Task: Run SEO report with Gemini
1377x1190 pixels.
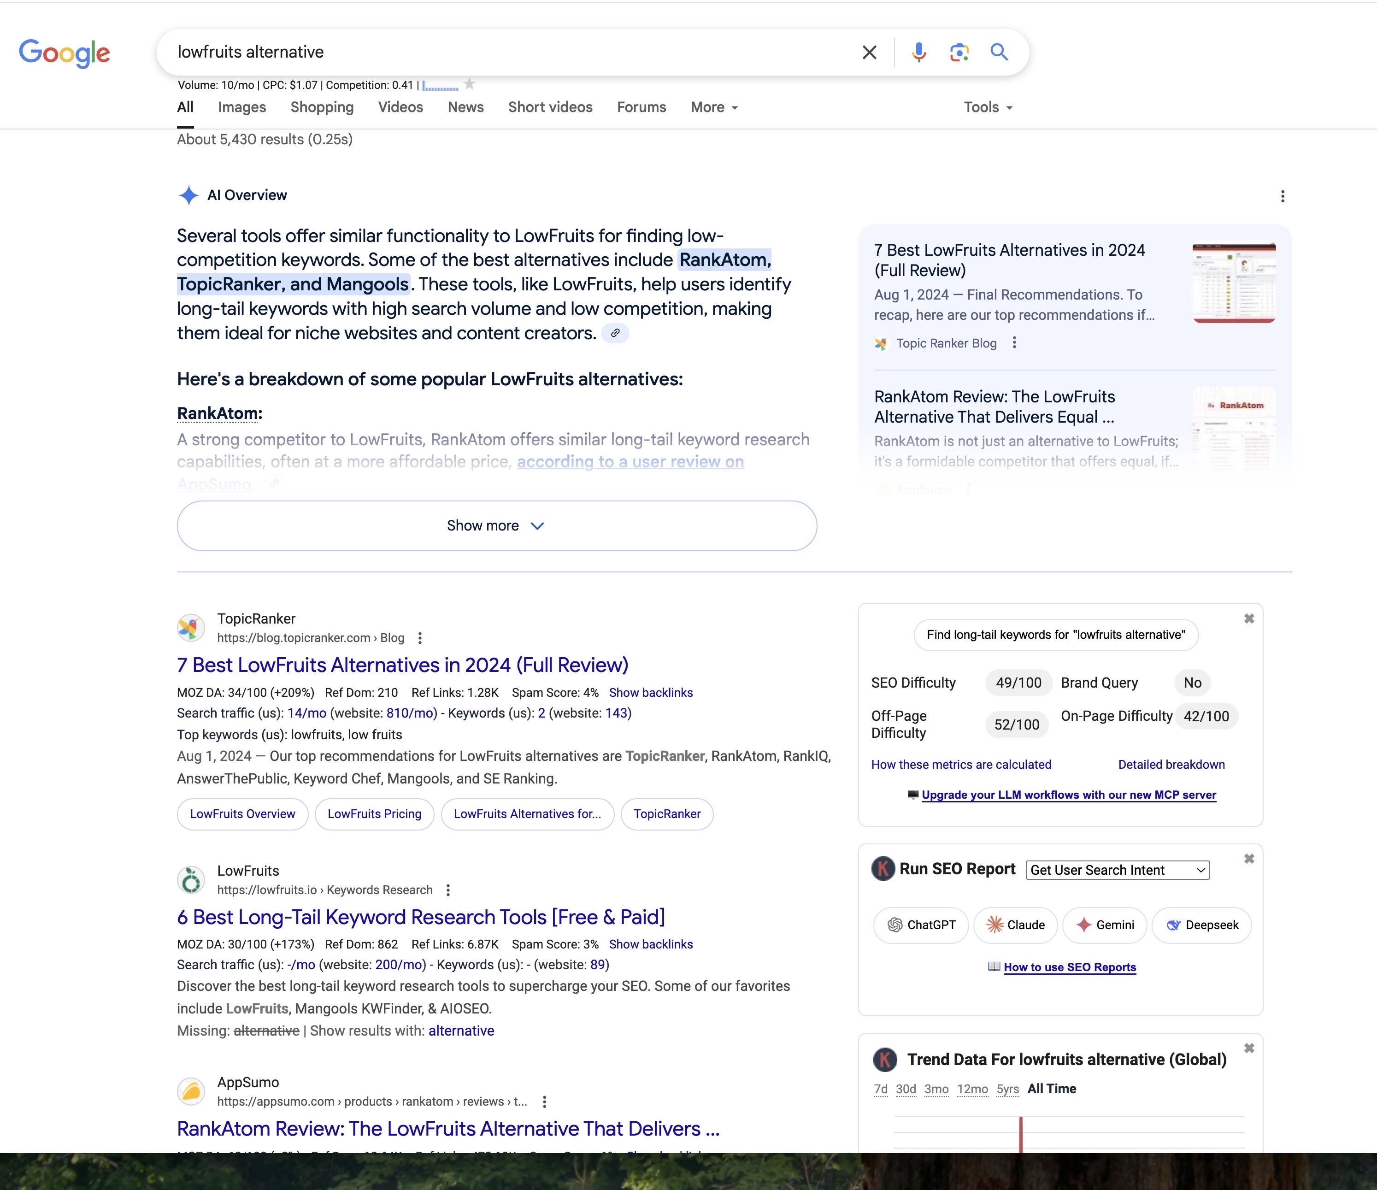Action: 1105,925
